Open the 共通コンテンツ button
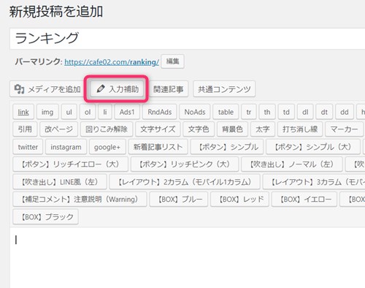Screen dimensions: 365x288 point(224,89)
